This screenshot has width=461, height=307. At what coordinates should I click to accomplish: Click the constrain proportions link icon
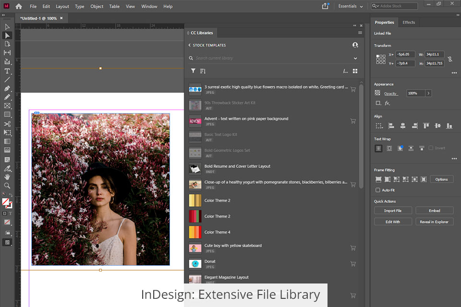pyautogui.click(x=450, y=59)
